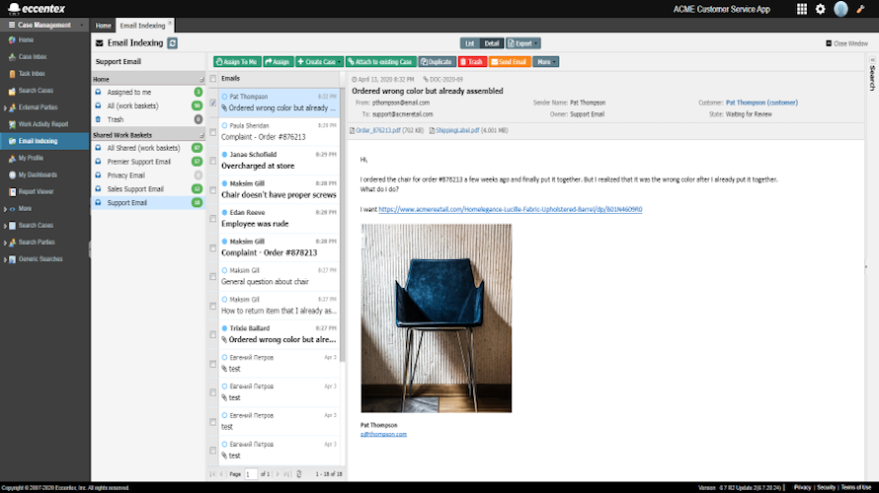This screenshot has height=493, width=879.
Task: Open Case Inbox in left sidebar
Action: click(33, 56)
